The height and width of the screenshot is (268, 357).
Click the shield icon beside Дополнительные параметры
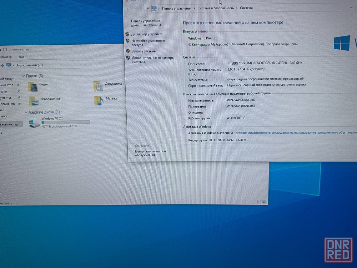click(x=128, y=58)
